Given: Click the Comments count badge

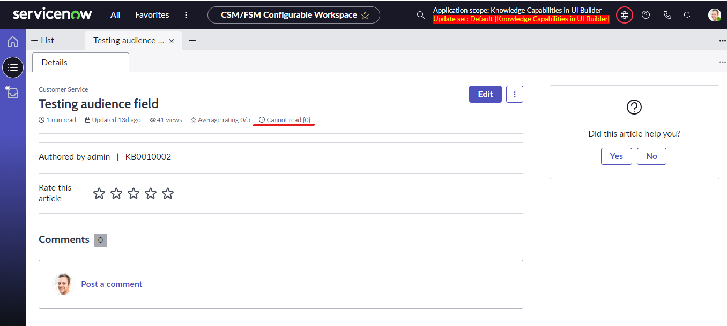Looking at the screenshot, I should 100,240.
